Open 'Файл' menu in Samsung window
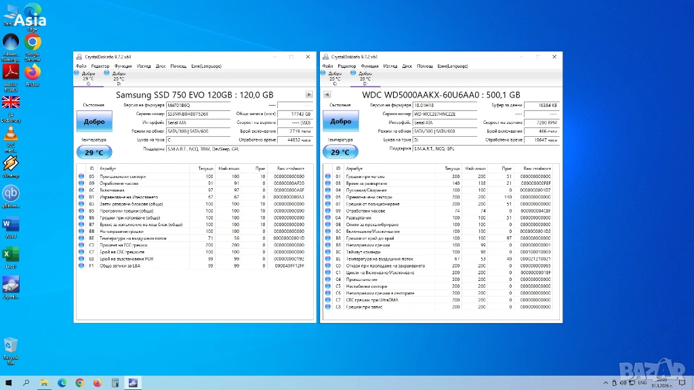 point(81,66)
